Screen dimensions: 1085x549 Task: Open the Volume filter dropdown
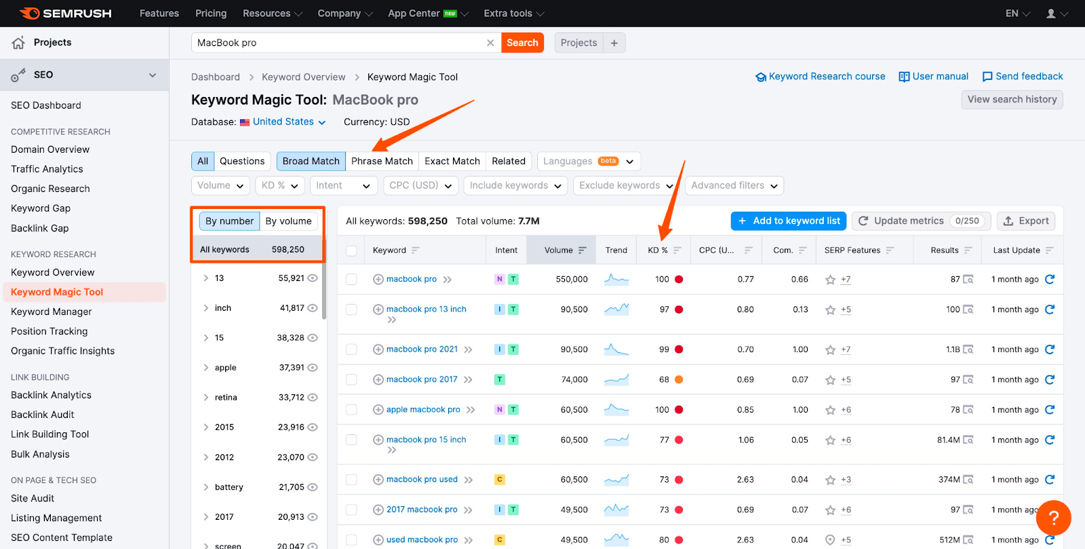[221, 185]
